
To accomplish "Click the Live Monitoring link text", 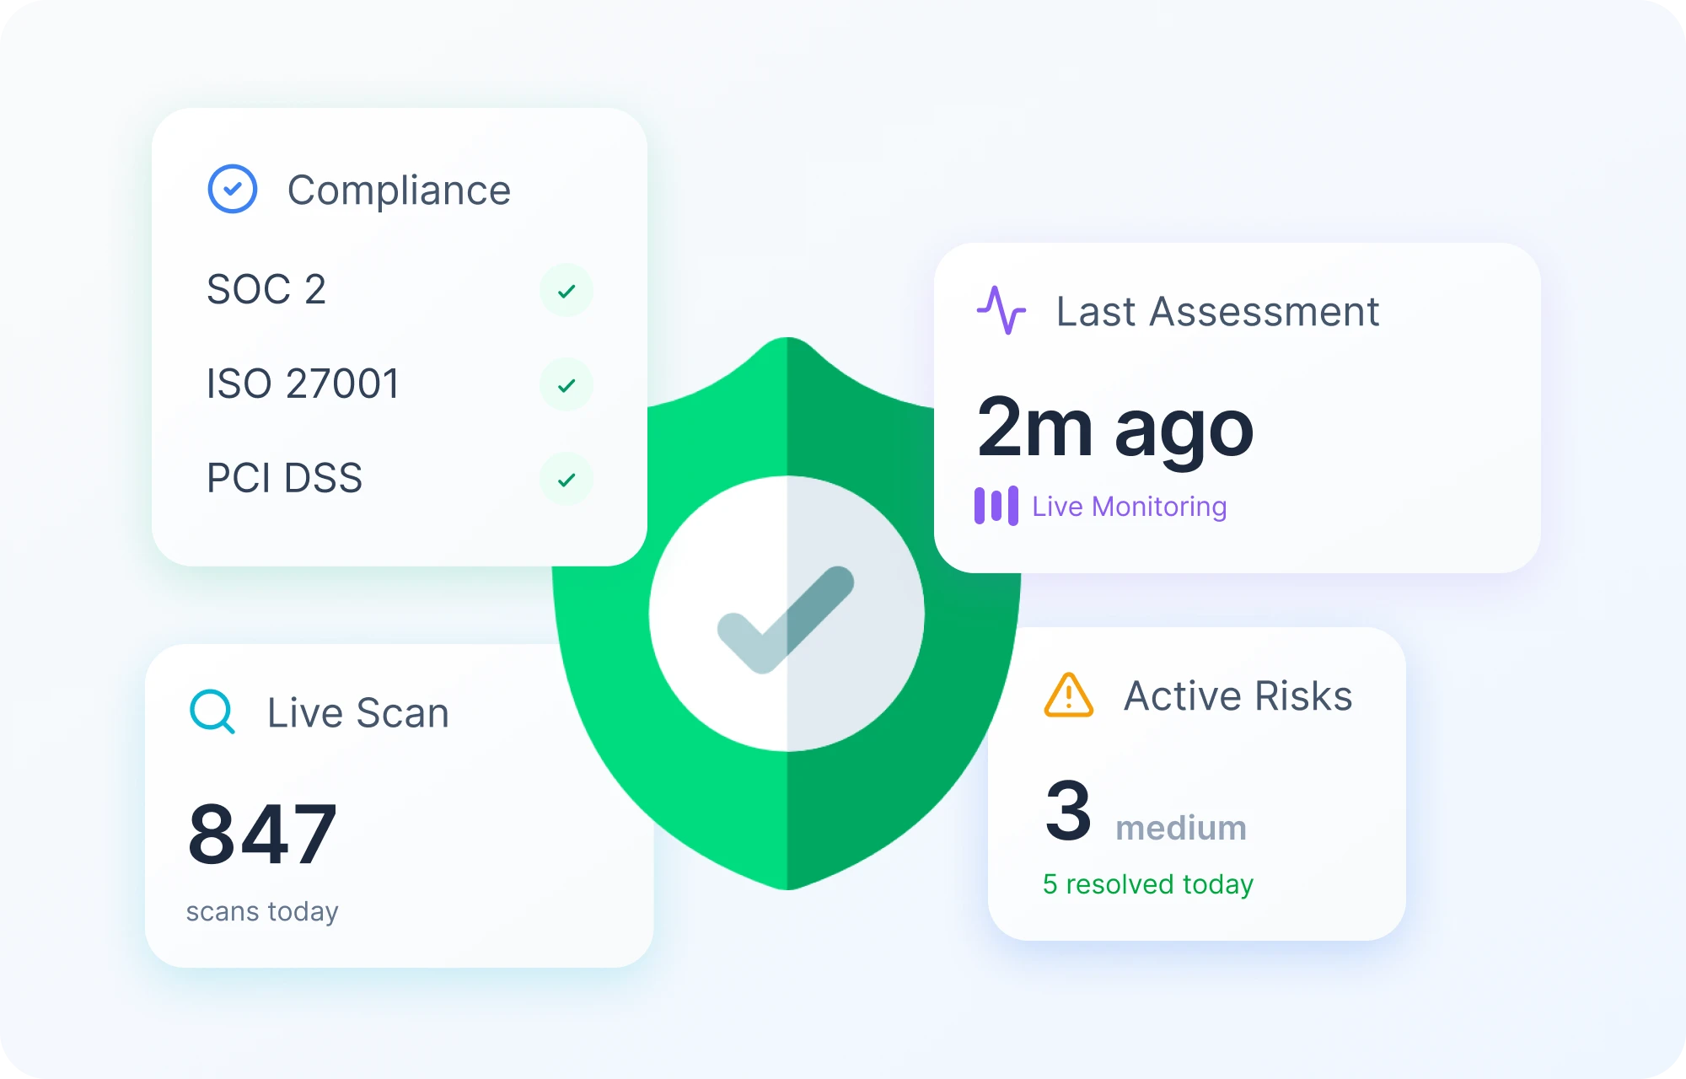I will (1129, 507).
